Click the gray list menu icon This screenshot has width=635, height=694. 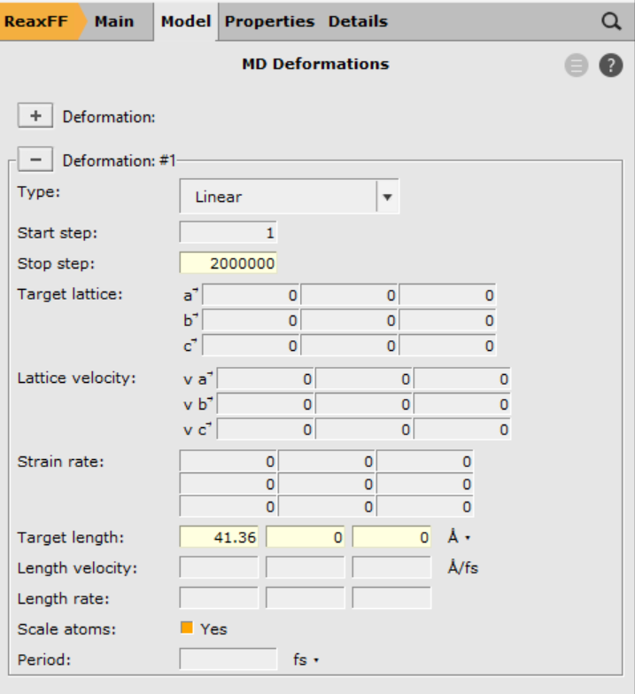577,66
